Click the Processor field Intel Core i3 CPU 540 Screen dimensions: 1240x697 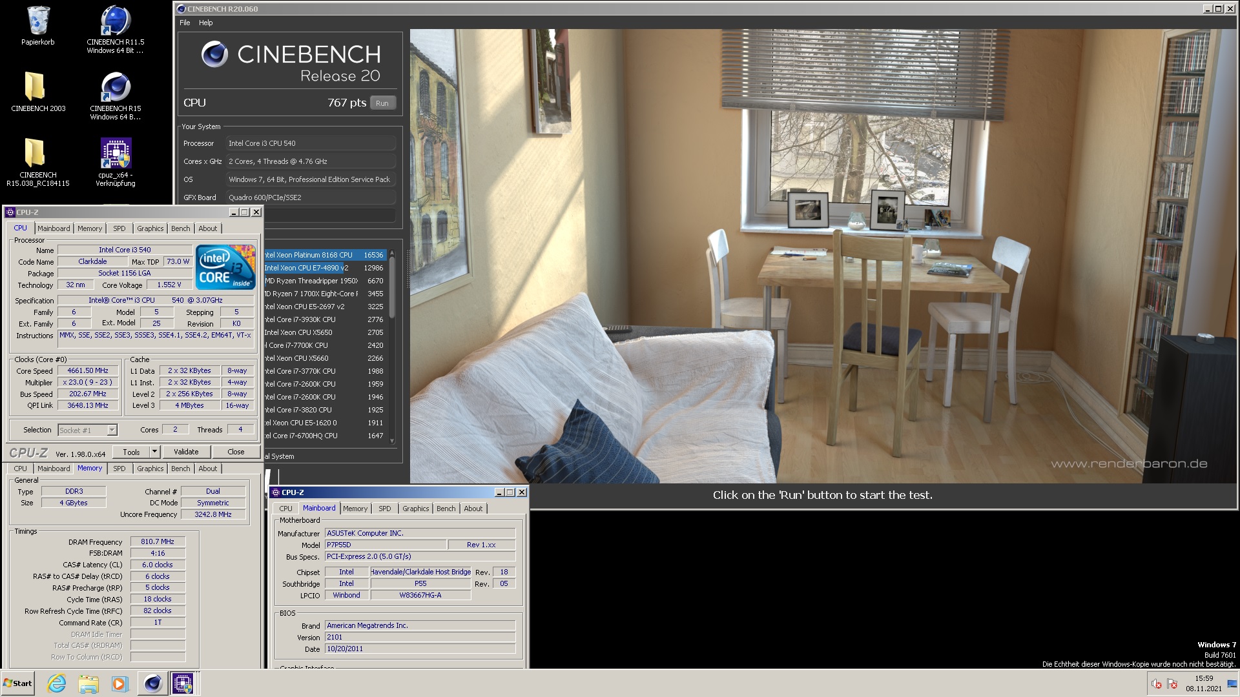[x=311, y=143]
